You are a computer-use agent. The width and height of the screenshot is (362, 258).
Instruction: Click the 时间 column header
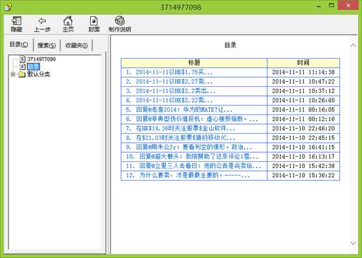click(303, 63)
